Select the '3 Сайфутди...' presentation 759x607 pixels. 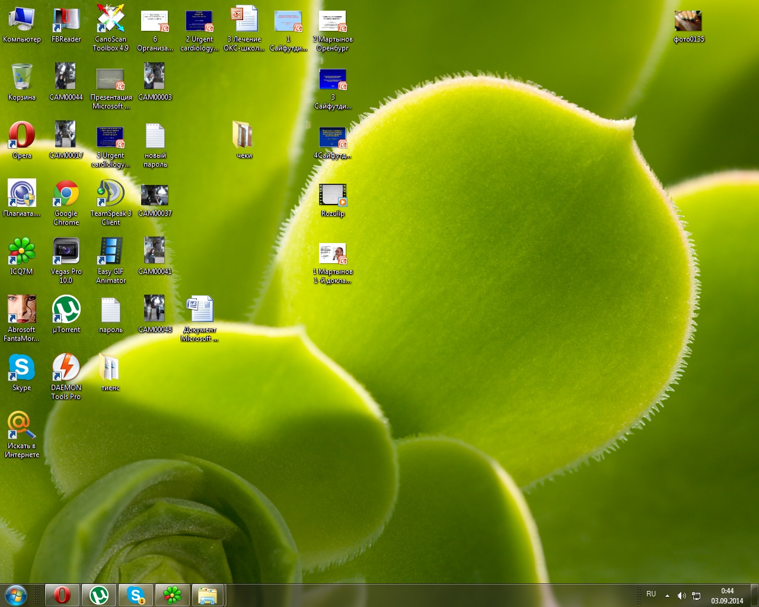[x=333, y=88]
